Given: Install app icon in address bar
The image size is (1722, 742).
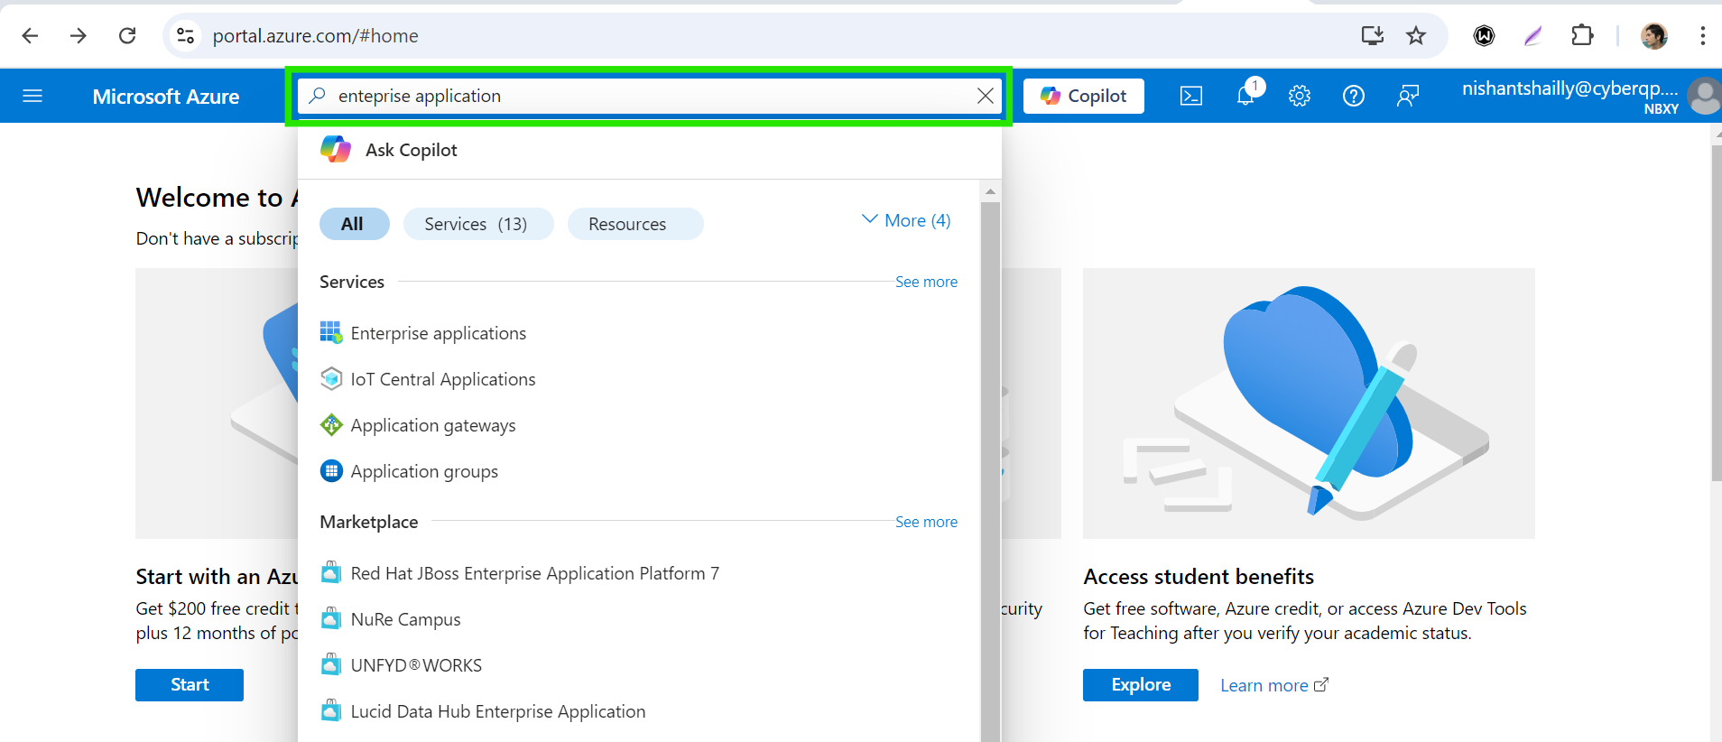Looking at the screenshot, I should [1373, 35].
